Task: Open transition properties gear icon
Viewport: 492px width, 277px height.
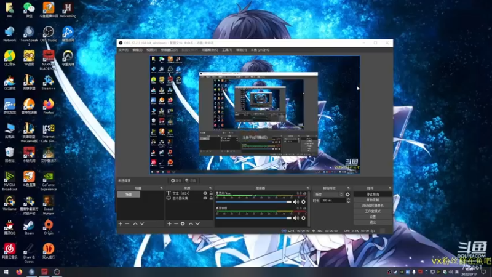Action: tap(347, 195)
